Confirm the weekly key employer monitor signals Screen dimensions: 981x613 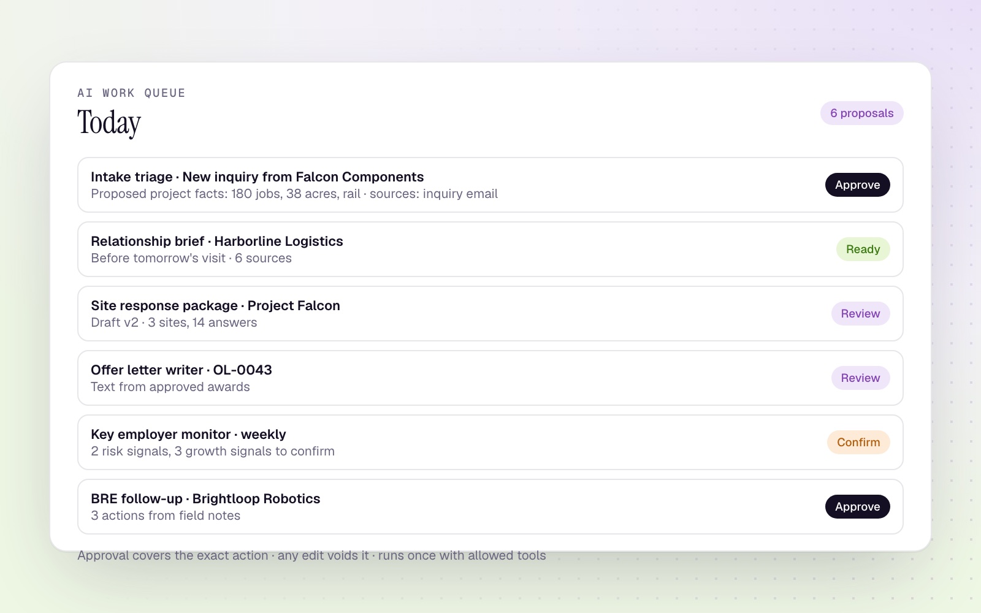click(858, 443)
